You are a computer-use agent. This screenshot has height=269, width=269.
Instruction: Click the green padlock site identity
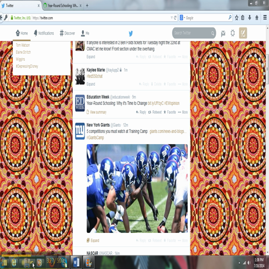pyautogui.click(x=12, y=18)
